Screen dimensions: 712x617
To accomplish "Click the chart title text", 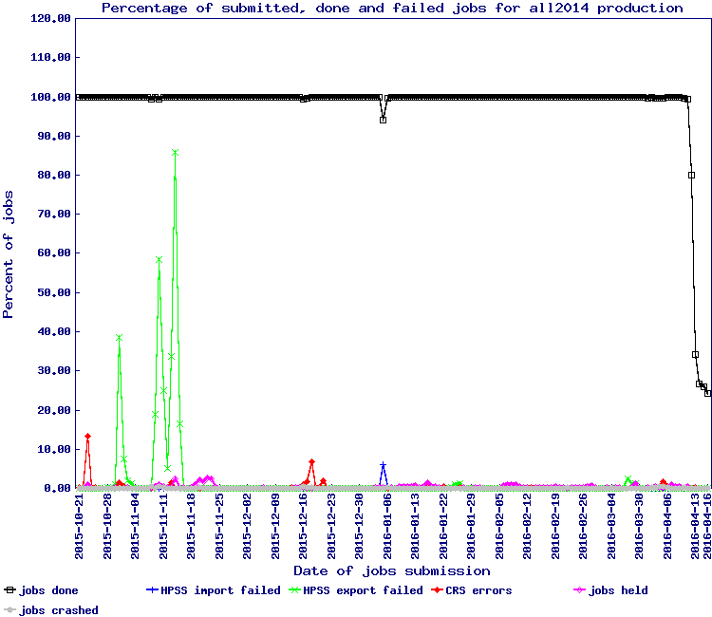I will point(392,9).
